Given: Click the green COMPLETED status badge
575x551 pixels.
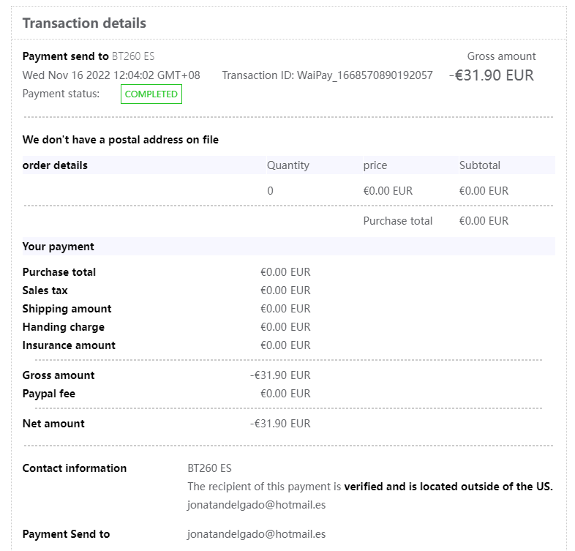Looking at the screenshot, I should click(151, 94).
